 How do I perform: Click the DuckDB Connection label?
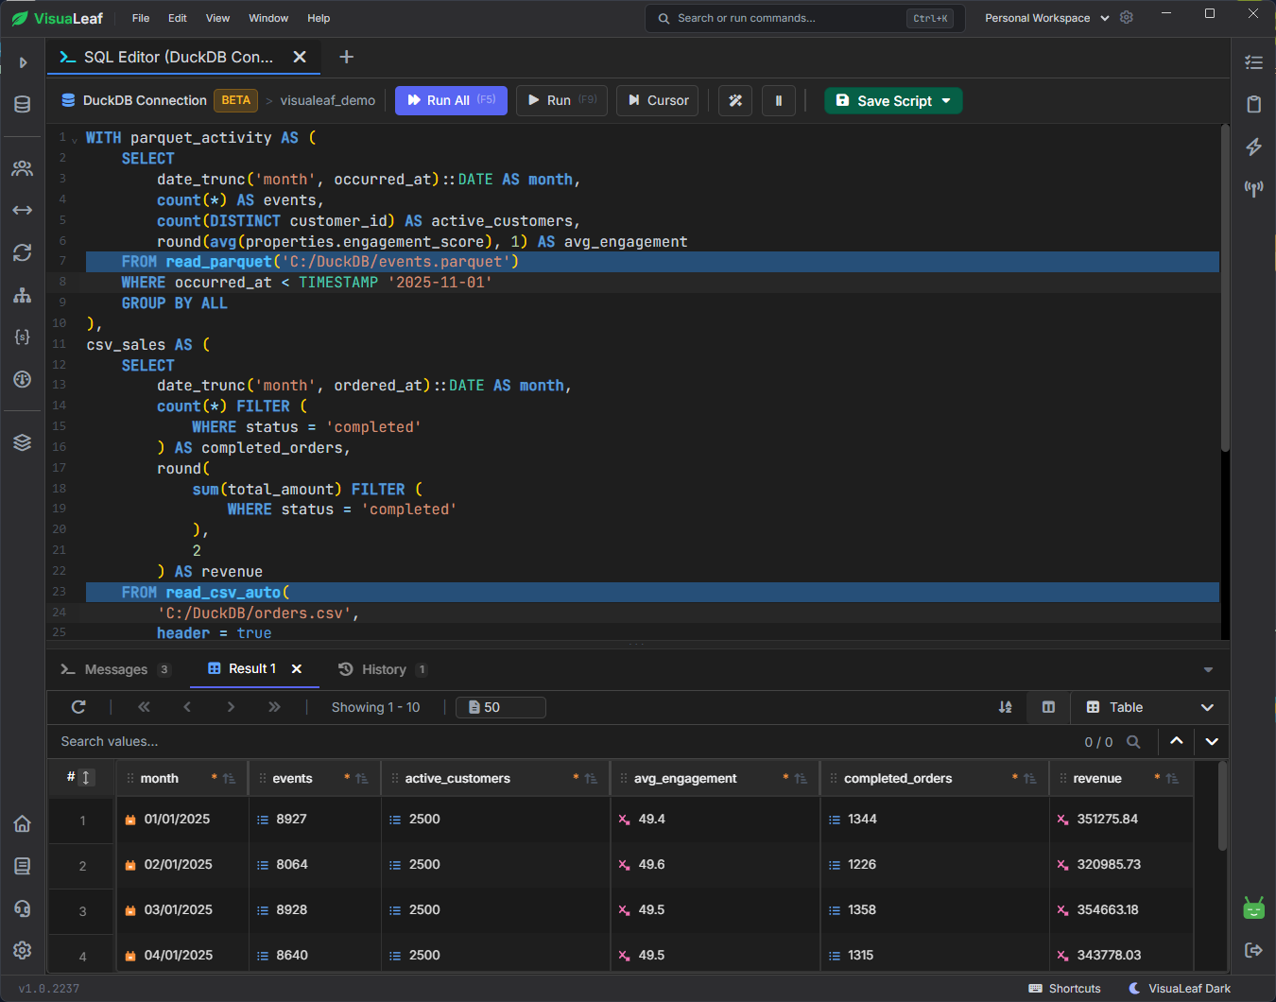tap(145, 100)
